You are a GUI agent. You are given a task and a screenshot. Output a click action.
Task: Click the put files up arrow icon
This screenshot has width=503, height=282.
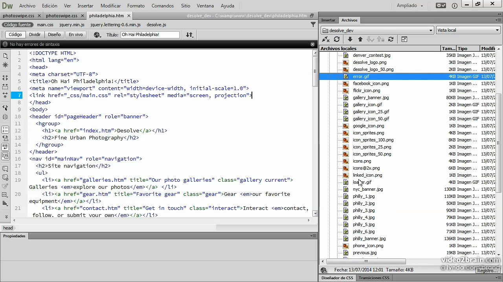pos(360,39)
